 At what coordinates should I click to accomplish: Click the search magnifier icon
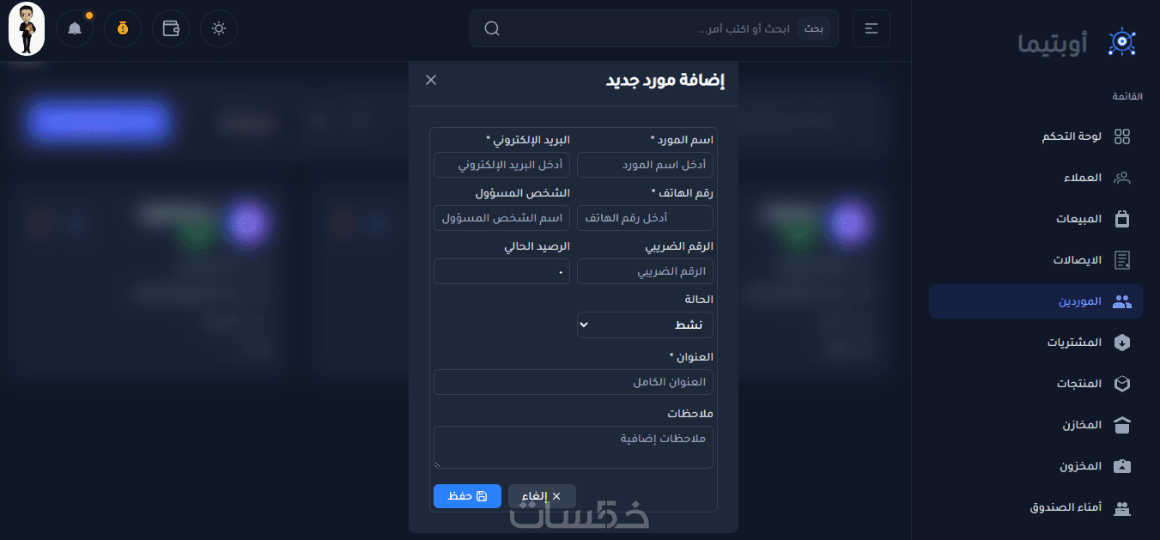tap(492, 28)
